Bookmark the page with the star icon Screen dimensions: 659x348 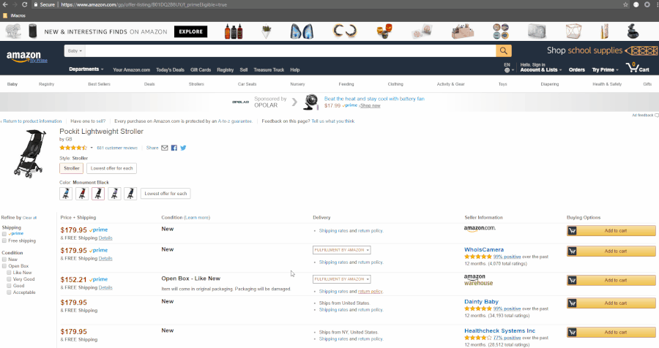pos(625,4)
